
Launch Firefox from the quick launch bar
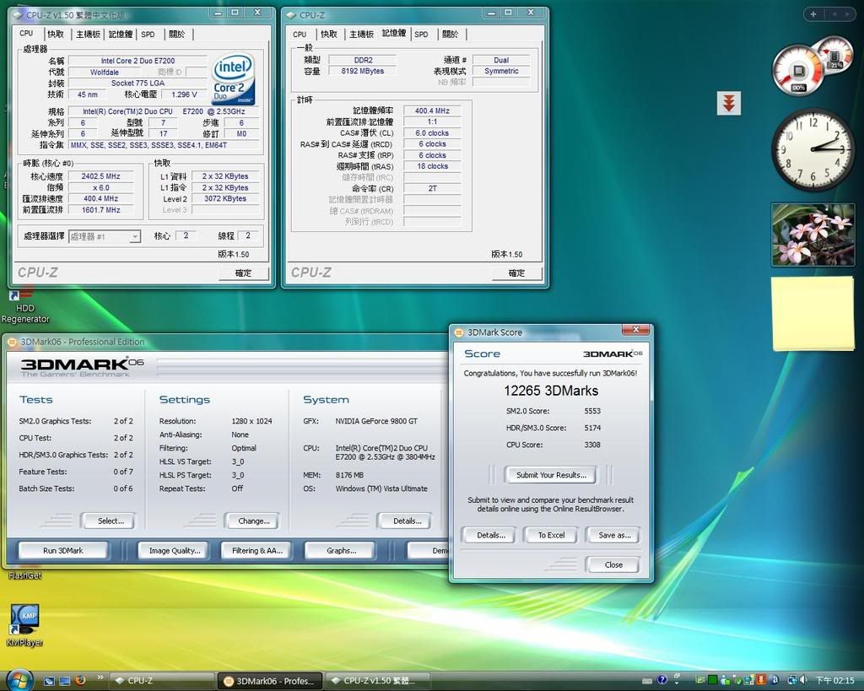pyautogui.click(x=81, y=680)
